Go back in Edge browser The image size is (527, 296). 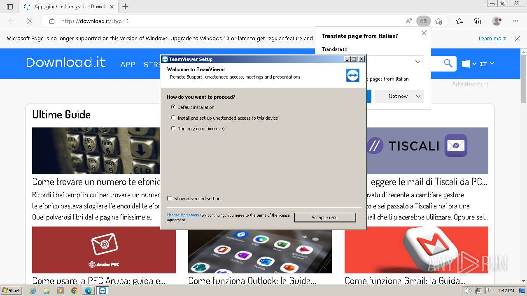point(12,21)
